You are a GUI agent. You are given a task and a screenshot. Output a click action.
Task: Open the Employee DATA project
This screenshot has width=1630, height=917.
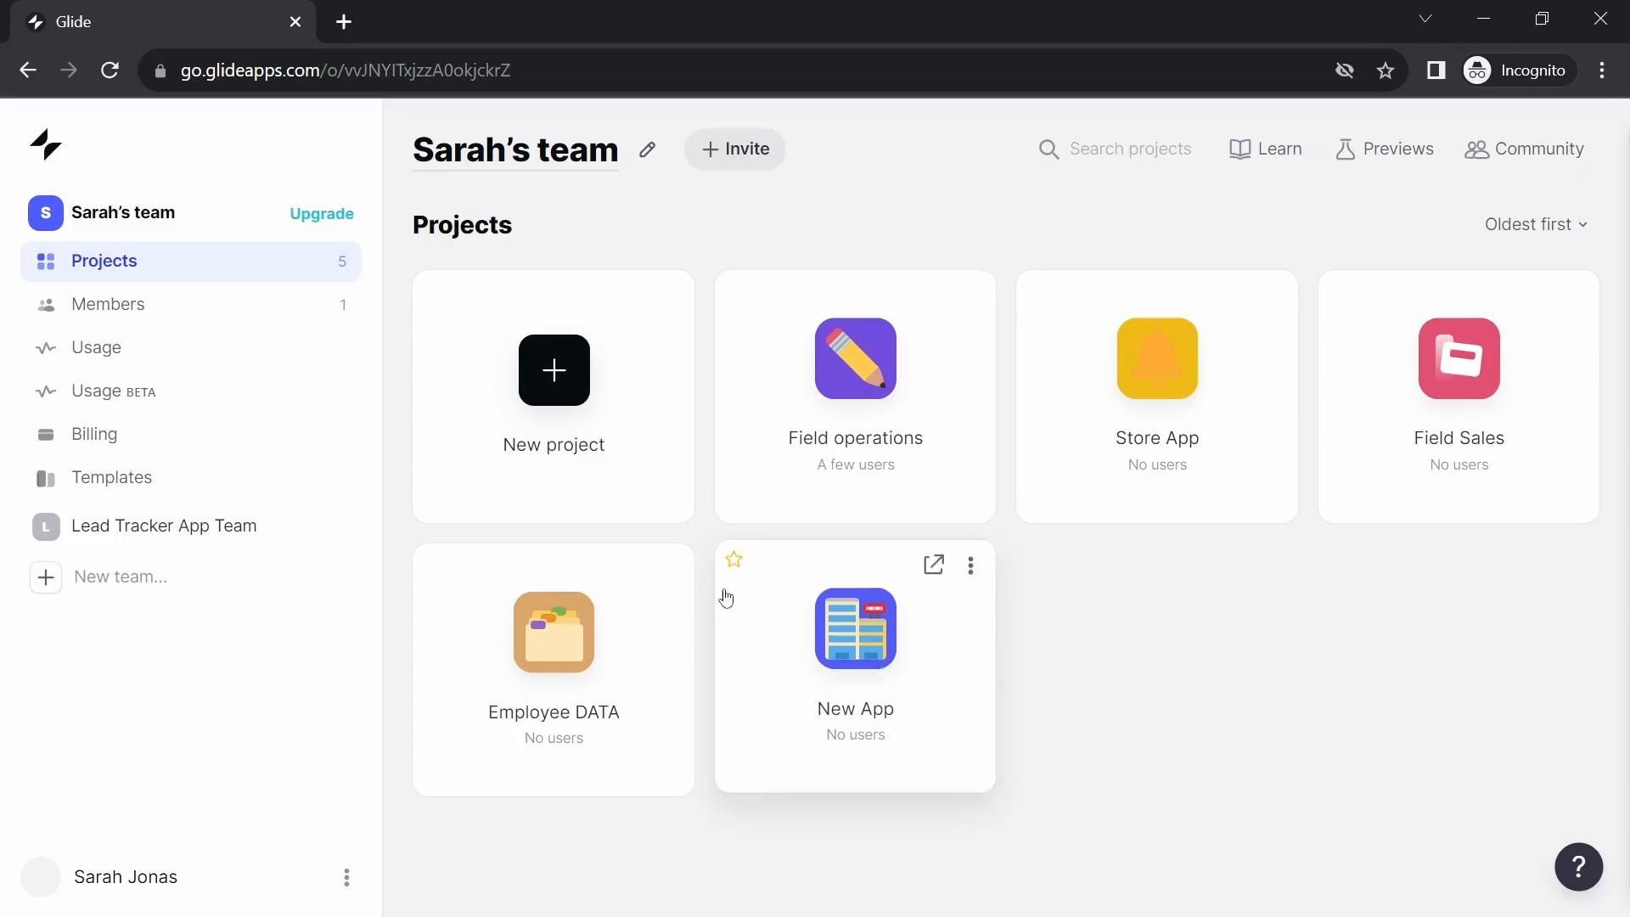(554, 633)
